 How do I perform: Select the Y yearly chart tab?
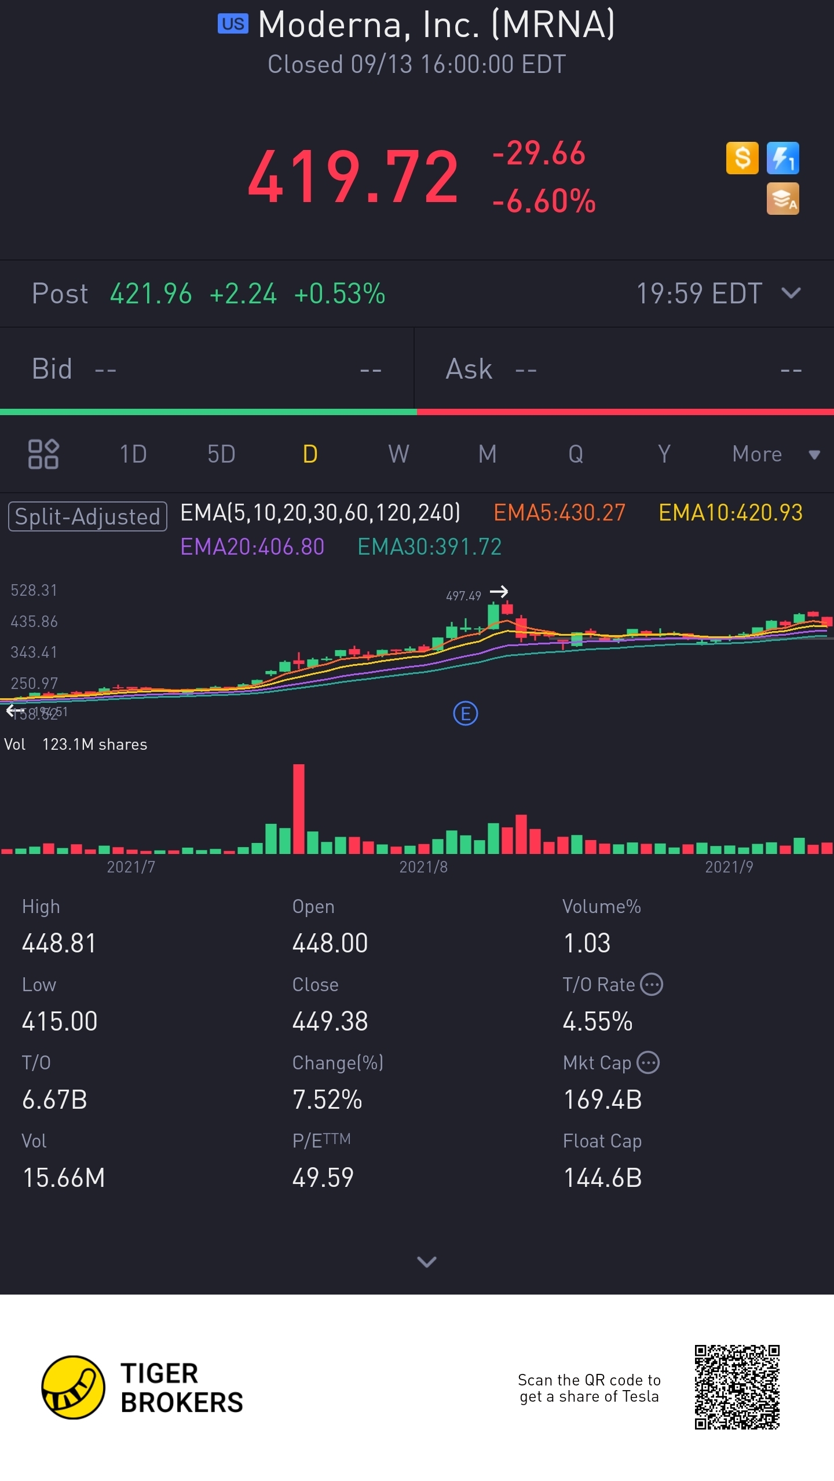click(664, 454)
